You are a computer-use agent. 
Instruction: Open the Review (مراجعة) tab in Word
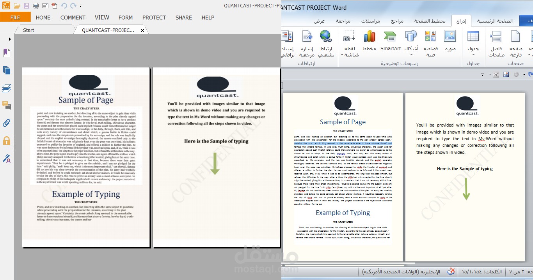pyautogui.click(x=343, y=21)
